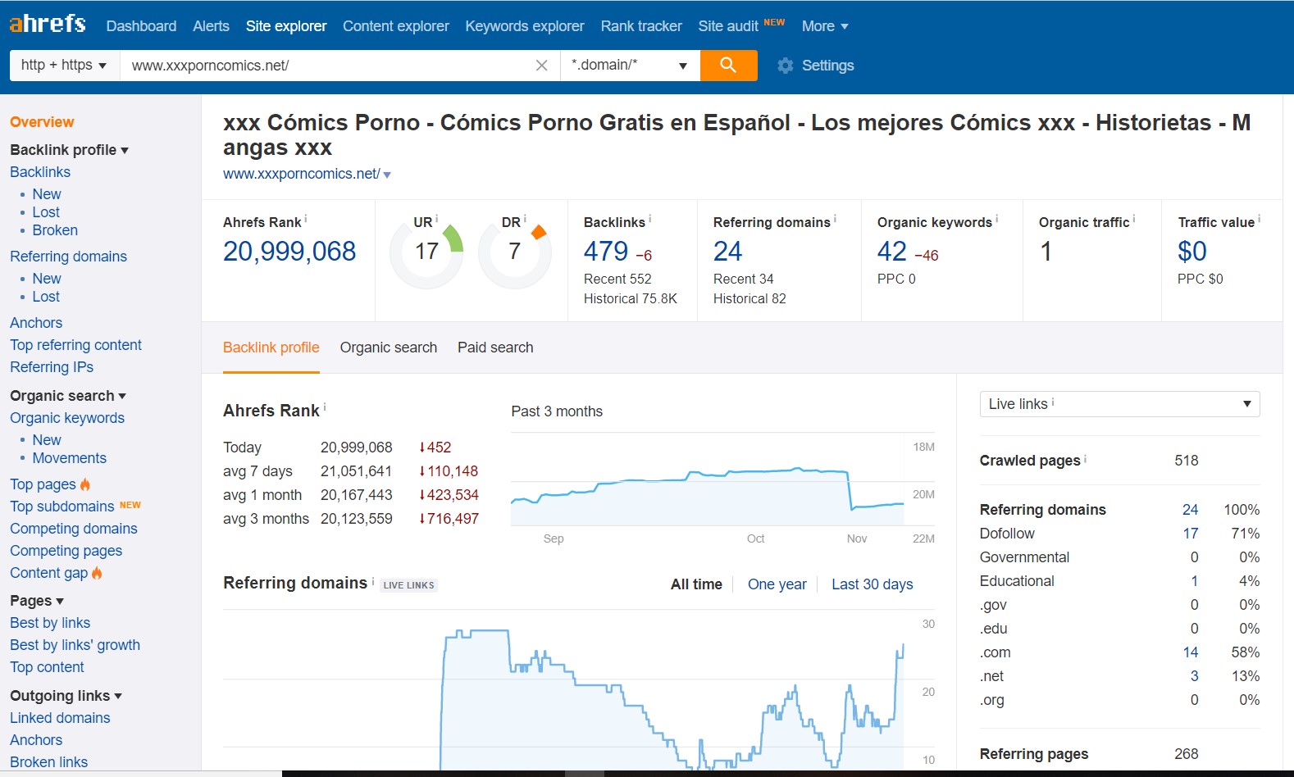Open Backlinks report in sidebar
The image size is (1294, 777).
click(40, 172)
